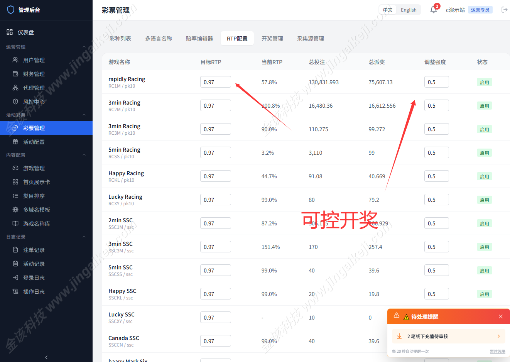
Task: Click the 首页展示卡 grid icon
Action: click(15, 182)
